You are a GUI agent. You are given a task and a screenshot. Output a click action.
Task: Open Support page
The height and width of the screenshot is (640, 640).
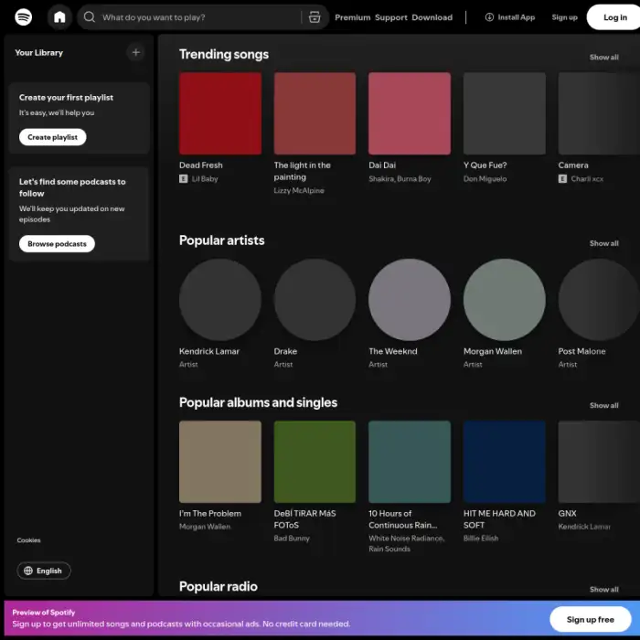pos(391,17)
